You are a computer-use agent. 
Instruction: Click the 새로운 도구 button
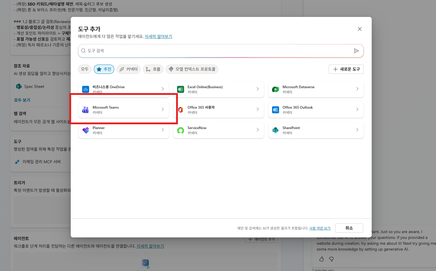point(346,69)
